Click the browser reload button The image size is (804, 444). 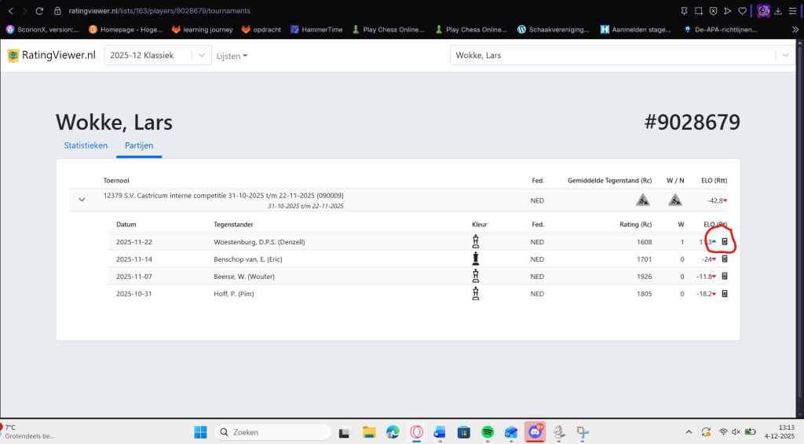click(x=42, y=11)
